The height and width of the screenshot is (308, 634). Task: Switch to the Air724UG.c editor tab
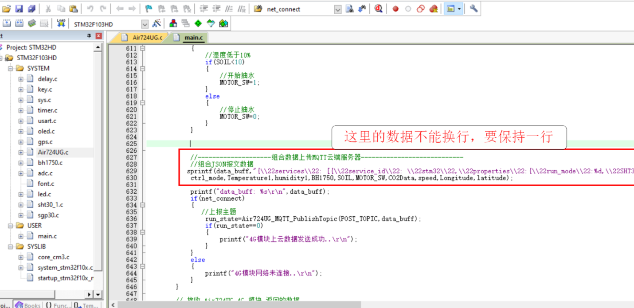(142, 38)
